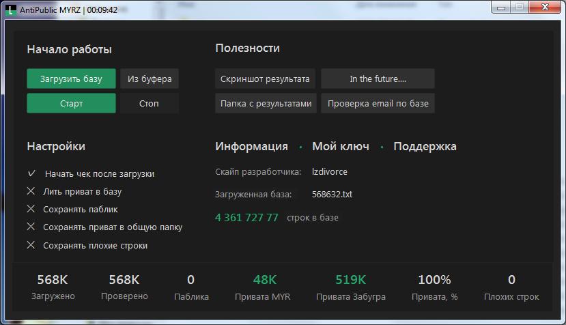Viewport: 566px width, 325px height.
Task: Load data with Из буфера button
Action: 150,79
